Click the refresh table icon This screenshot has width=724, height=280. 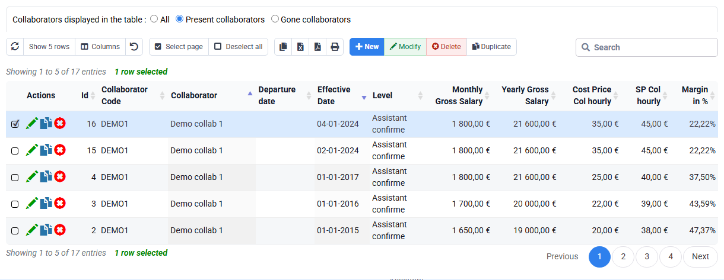point(15,47)
